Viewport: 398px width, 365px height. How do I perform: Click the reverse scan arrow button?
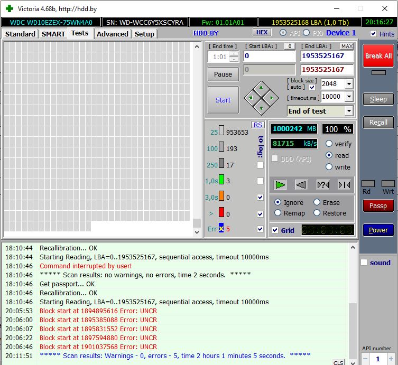301,185
